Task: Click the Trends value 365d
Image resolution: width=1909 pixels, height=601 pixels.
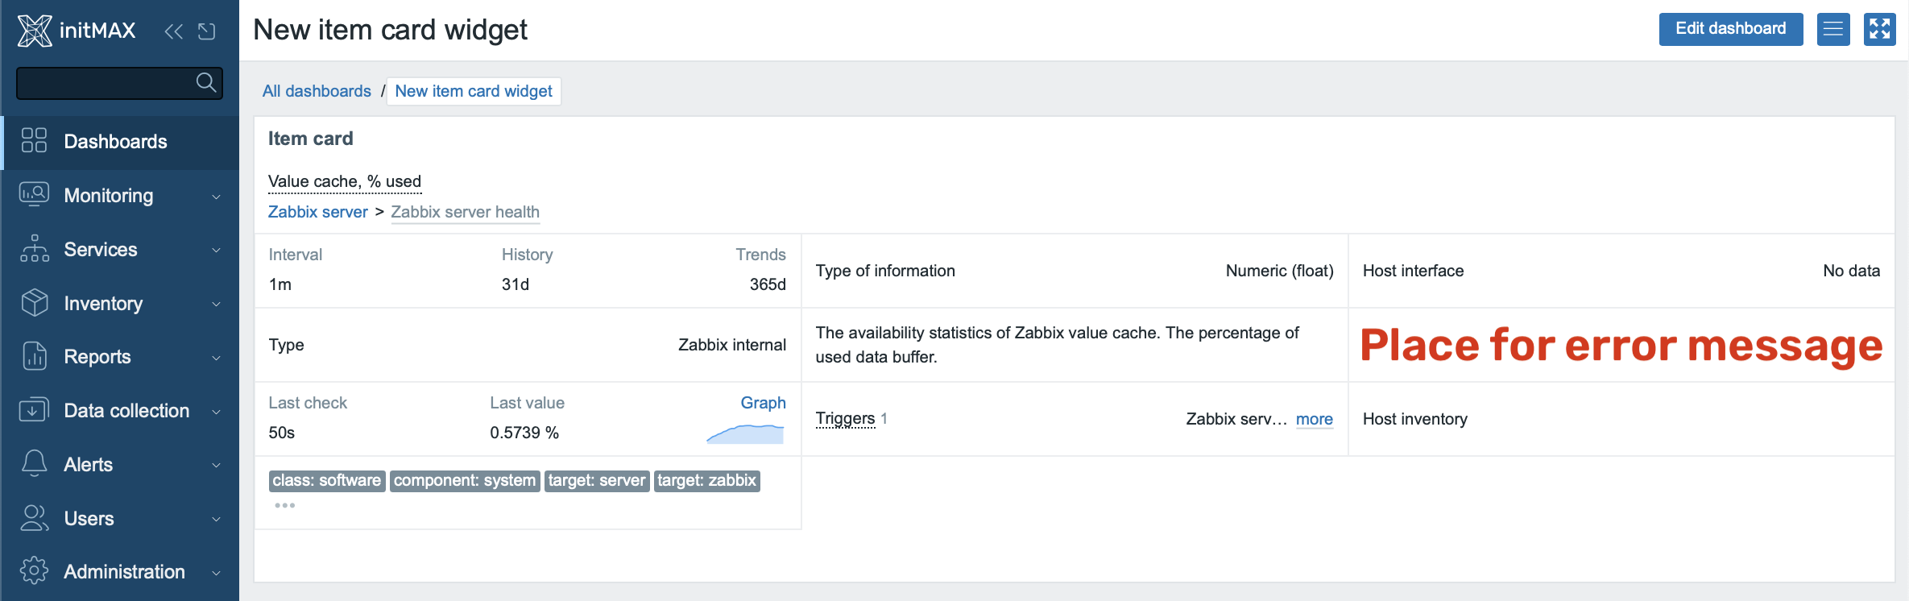Action: [x=768, y=284]
